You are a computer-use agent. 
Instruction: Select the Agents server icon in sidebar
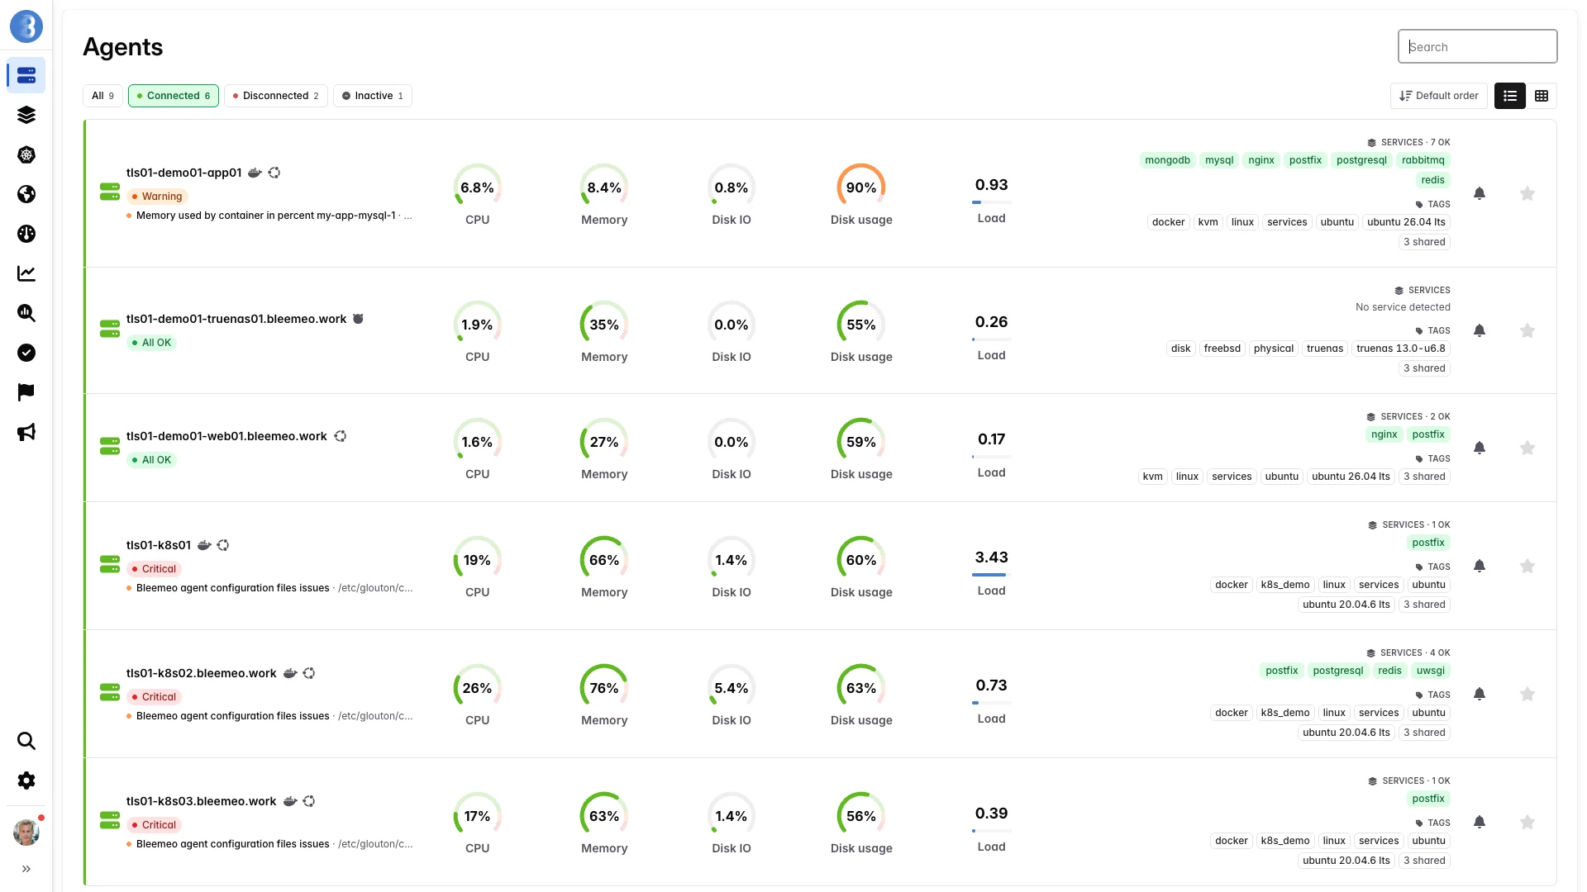[26, 75]
